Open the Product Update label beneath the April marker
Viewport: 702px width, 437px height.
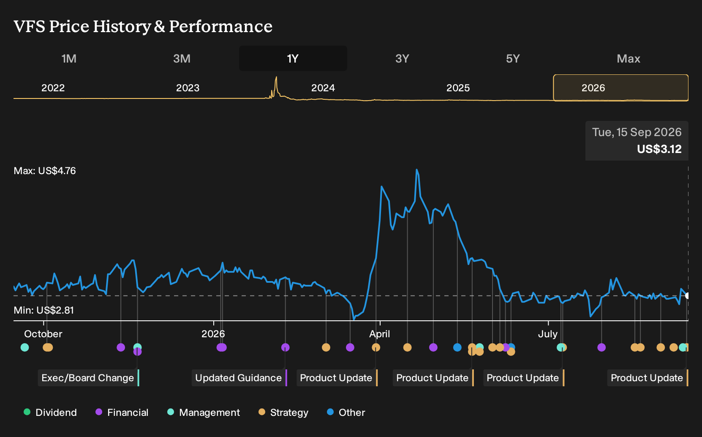337,378
